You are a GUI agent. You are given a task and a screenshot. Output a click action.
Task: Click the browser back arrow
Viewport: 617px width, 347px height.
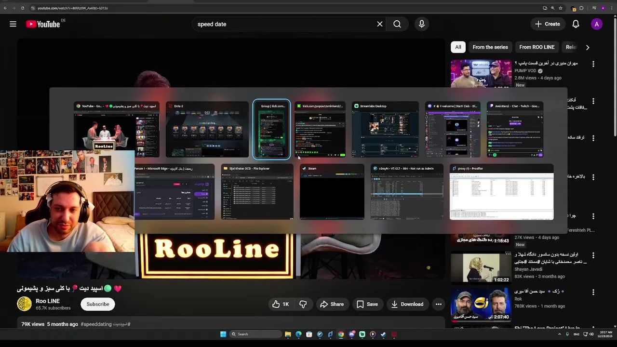pos(5,8)
